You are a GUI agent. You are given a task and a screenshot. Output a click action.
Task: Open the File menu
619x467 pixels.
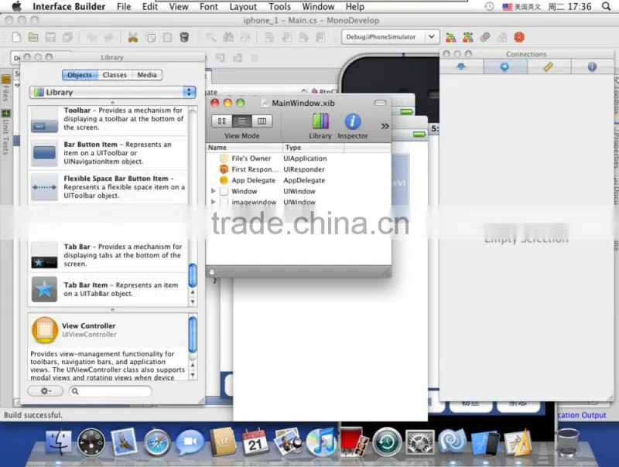[124, 7]
